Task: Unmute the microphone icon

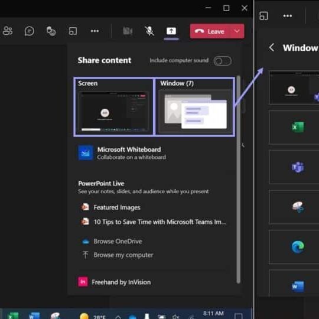Action: click(x=149, y=31)
